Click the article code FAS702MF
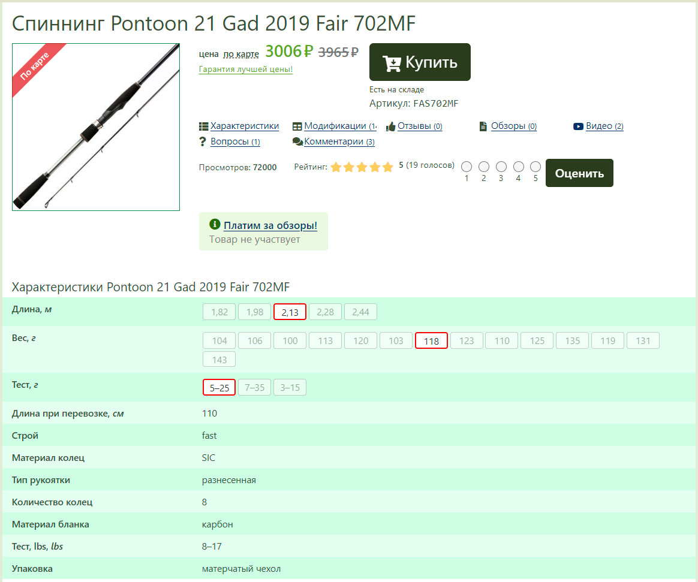Screen dimensions: 698x582 [x=435, y=104]
